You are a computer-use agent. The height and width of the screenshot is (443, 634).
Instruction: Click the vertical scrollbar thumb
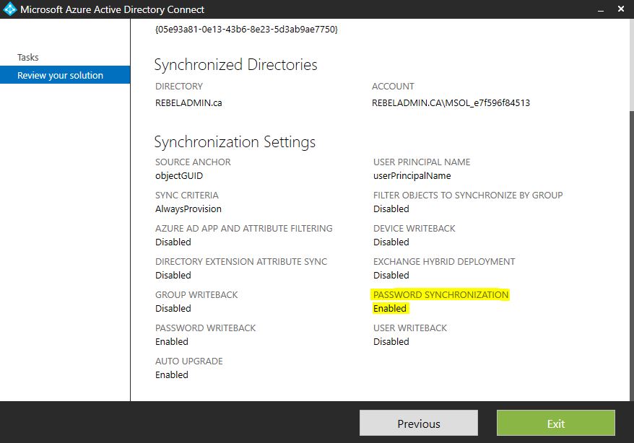(x=632, y=255)
